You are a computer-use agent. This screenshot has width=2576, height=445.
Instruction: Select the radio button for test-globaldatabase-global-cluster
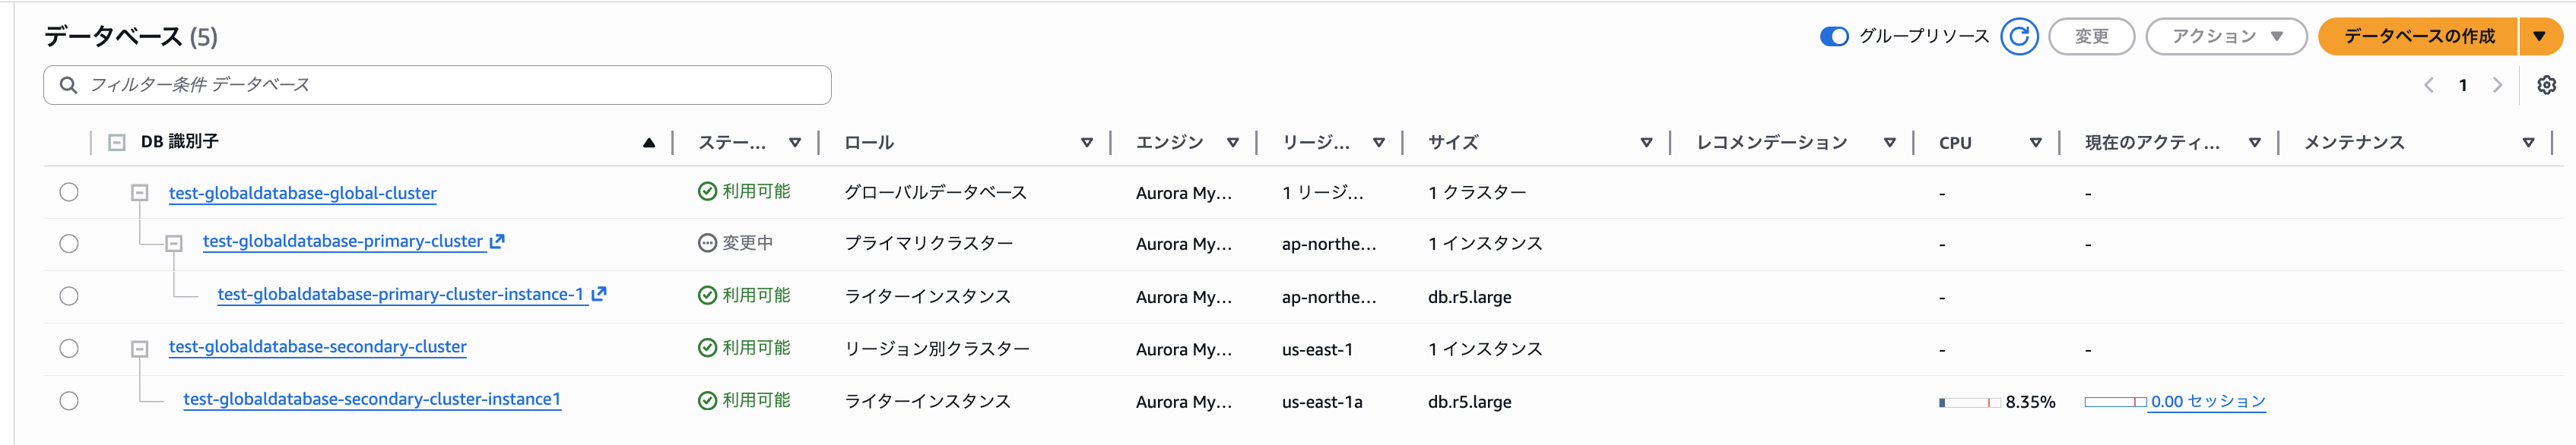pyautogui.click(x=68, y=191)
